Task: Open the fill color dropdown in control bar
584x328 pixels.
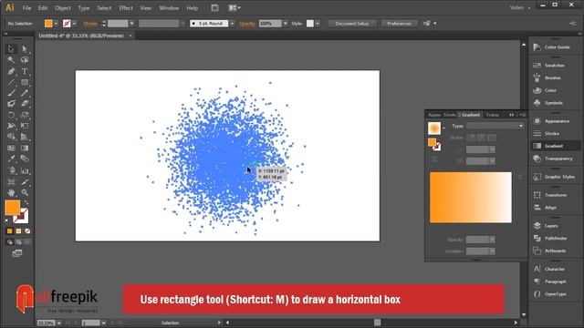Action: point(56,24)
